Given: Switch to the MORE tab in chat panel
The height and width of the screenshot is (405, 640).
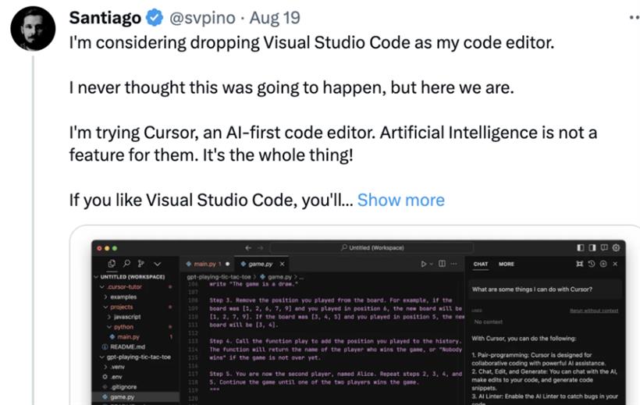Looking at the screenshot, I should [x=506, y=265].
